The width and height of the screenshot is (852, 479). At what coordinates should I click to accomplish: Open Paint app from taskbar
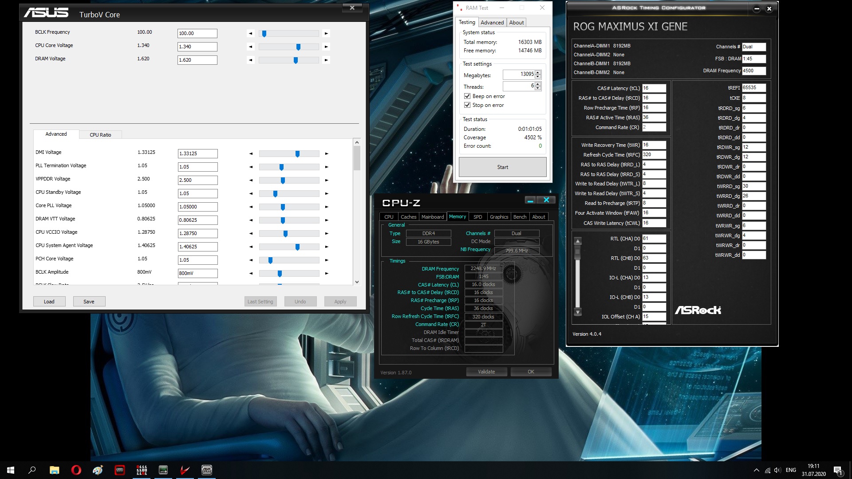point(98,470)
